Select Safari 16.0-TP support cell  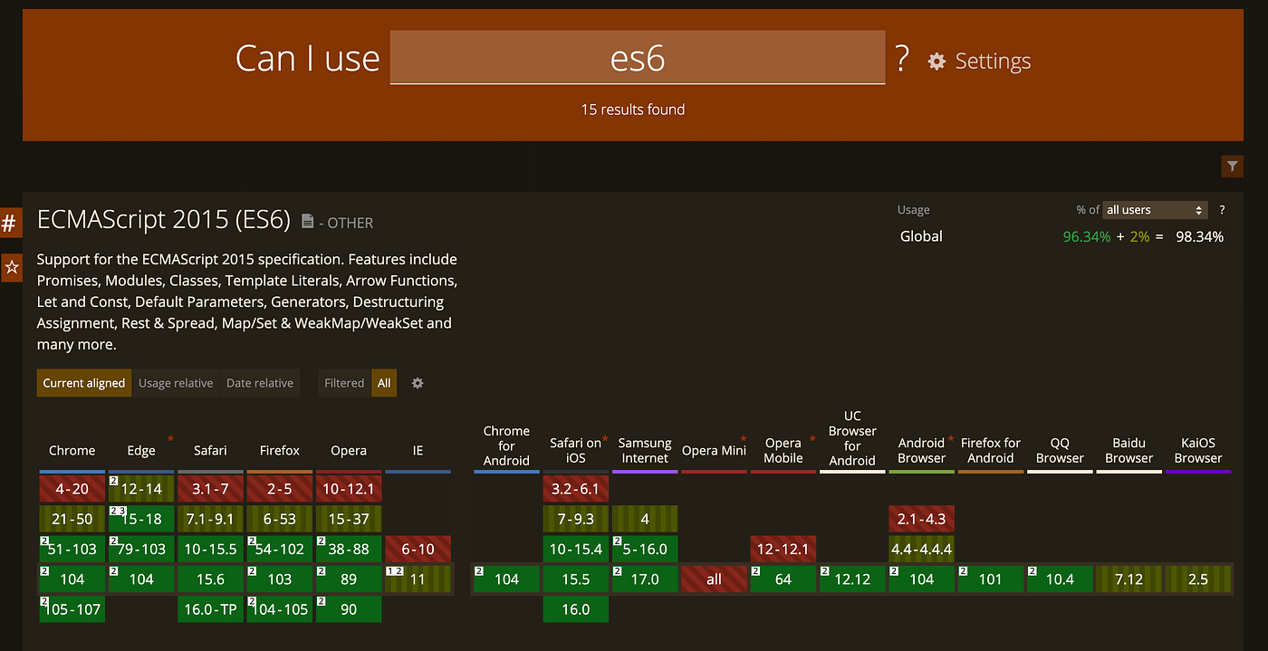pyautogui.click(x=210, y=609)
